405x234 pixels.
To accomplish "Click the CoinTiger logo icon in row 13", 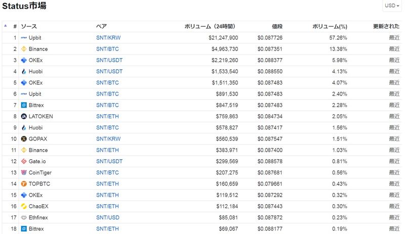I will click(x=24, y=173).
